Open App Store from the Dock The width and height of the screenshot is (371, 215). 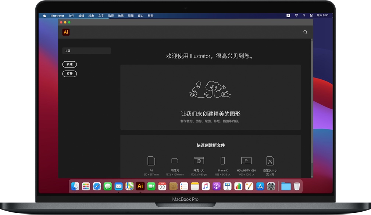(260, 186)
